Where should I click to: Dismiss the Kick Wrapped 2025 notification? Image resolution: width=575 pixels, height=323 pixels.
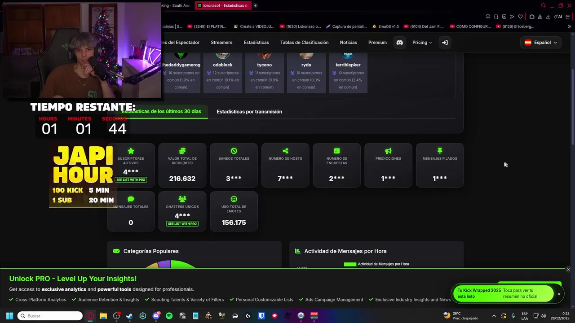[559, 294]
